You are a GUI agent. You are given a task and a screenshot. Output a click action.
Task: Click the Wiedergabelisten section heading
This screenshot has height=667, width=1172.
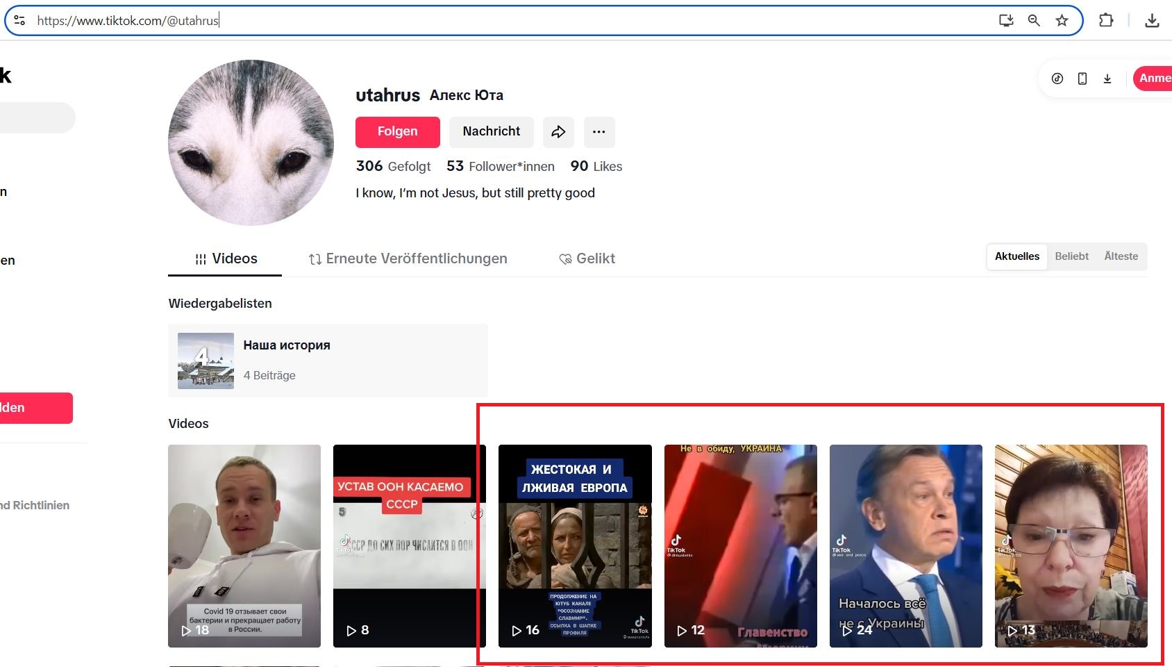tap(220, 304)
